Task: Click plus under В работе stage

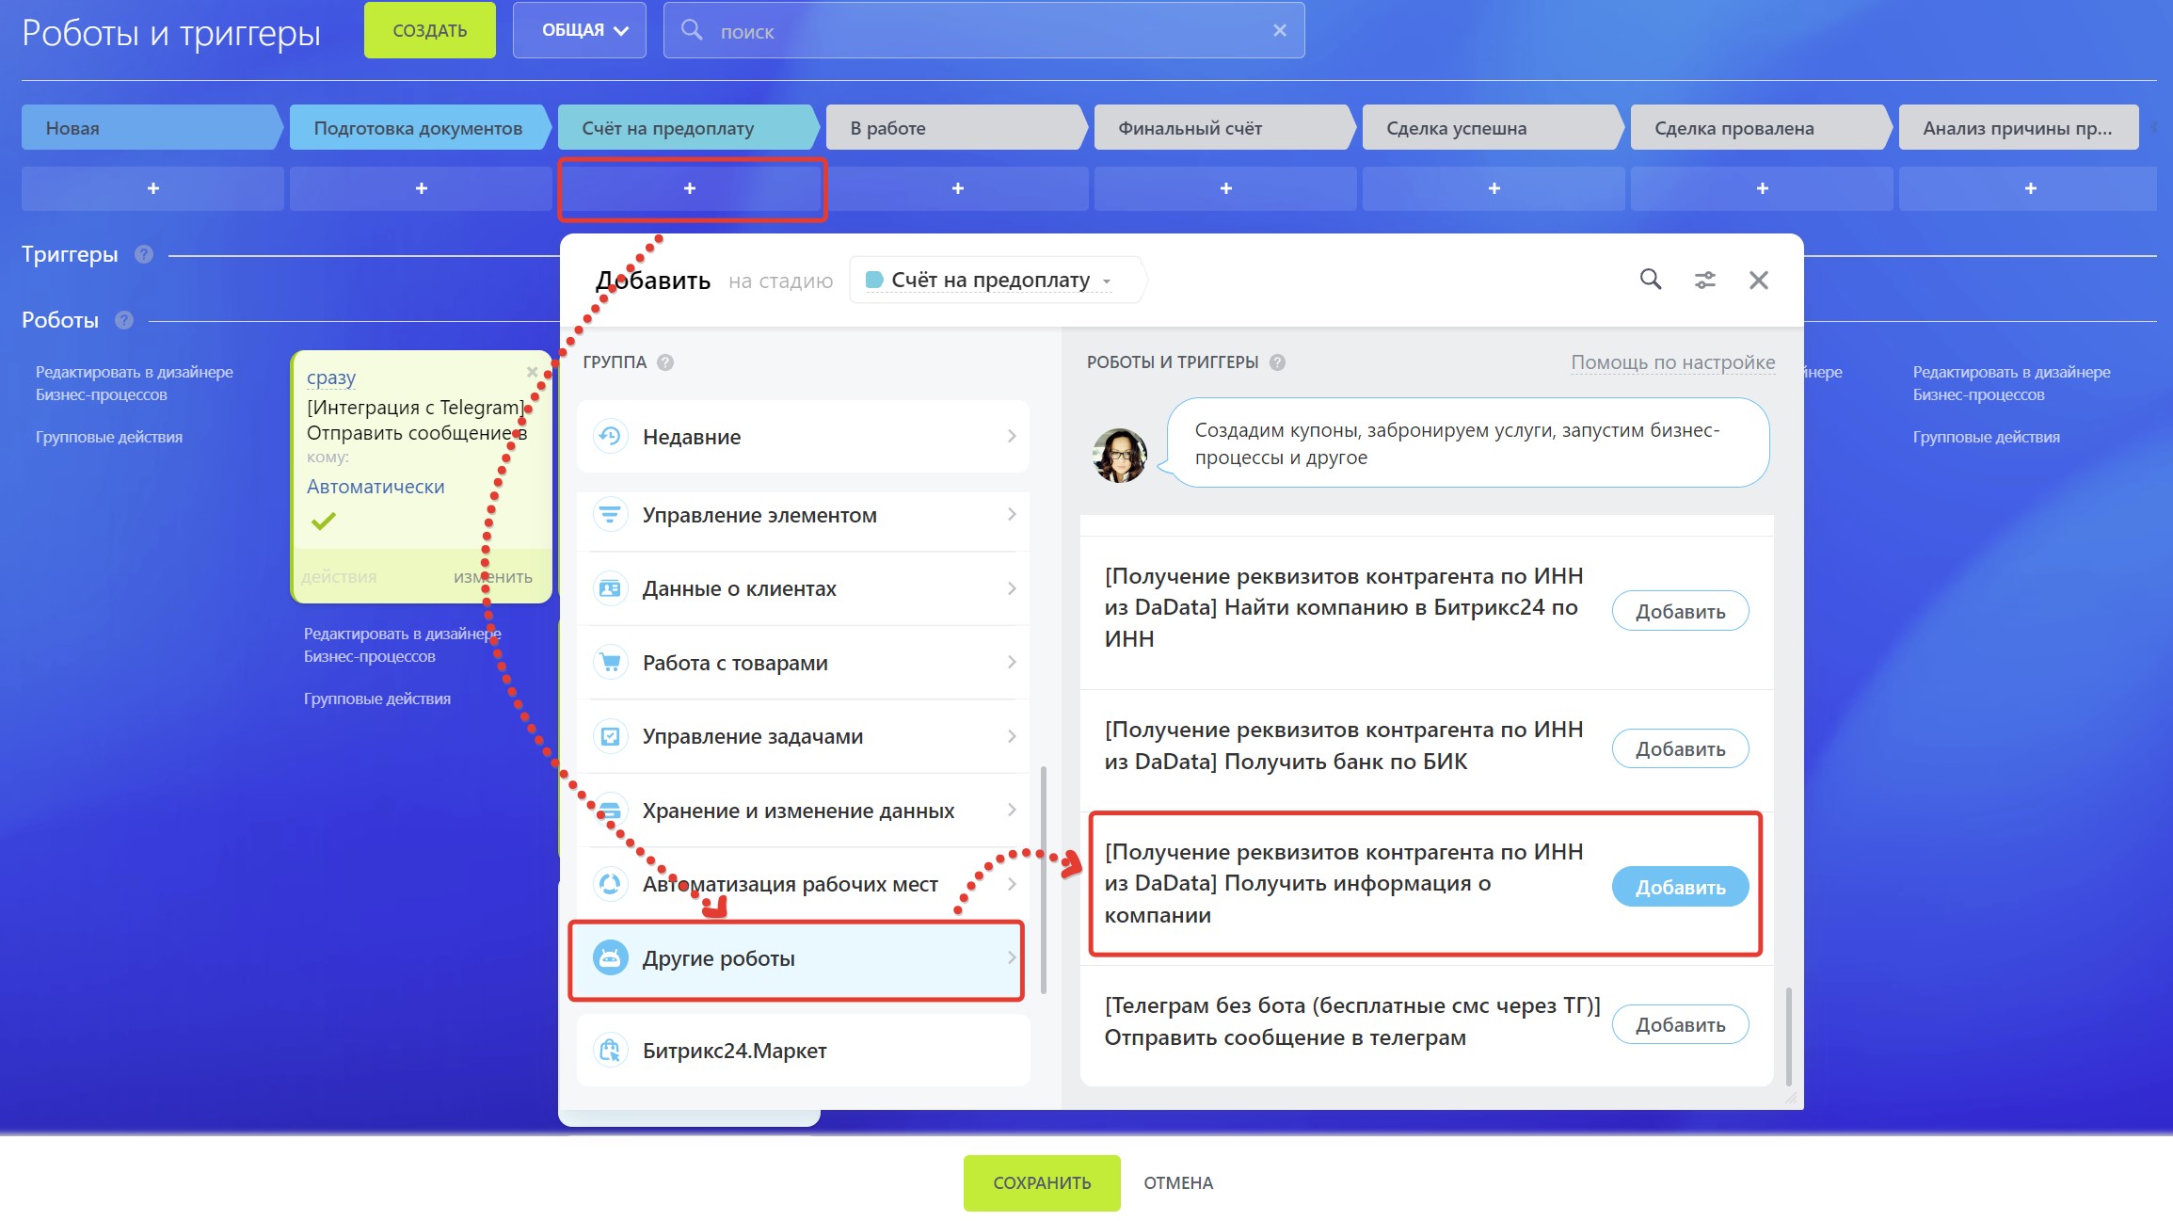Action: [957, 188]
